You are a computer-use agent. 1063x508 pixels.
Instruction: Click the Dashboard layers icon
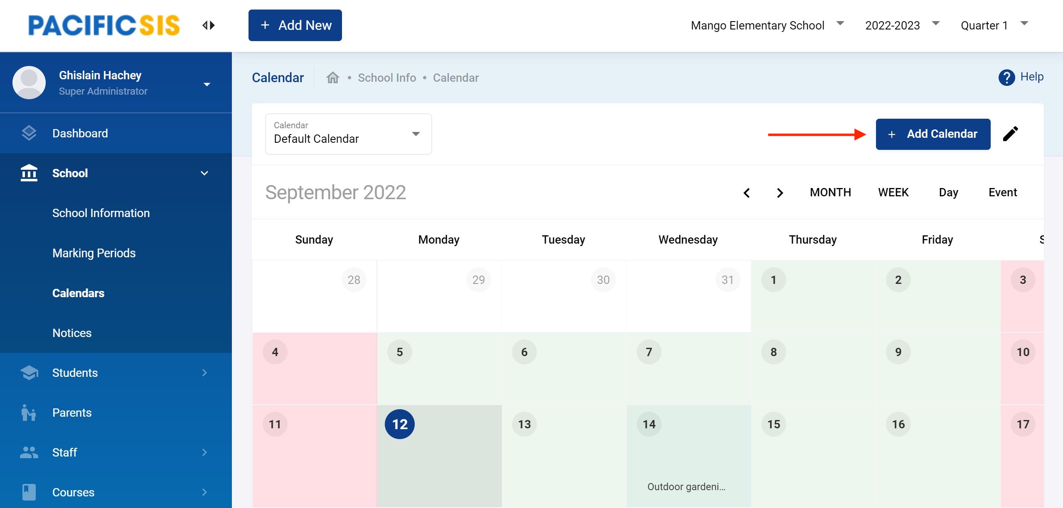[x=29, y=133]
